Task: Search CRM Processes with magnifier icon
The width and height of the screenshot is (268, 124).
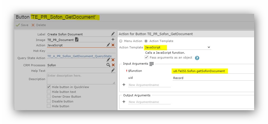Action: coord(108,65)
